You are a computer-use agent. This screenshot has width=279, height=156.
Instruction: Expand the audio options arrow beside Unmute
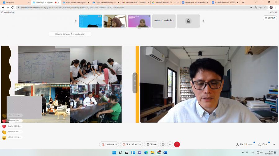click(x=117, y=144)
